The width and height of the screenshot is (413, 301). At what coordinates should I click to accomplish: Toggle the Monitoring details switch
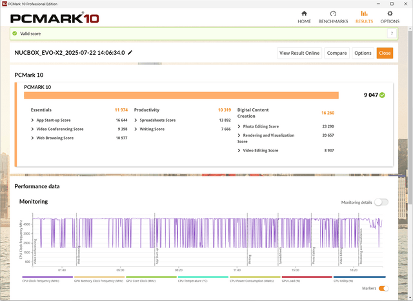point(381,202)
